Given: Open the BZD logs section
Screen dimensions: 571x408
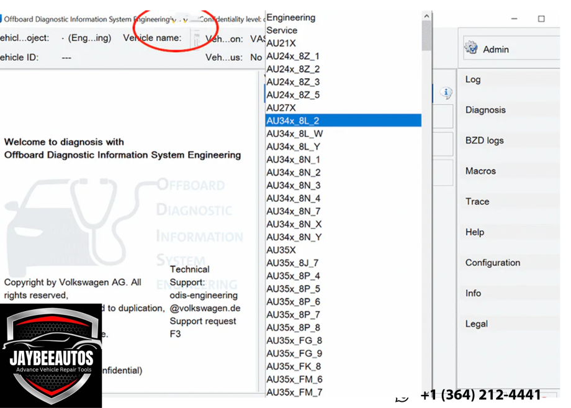Looking at the screenshot, I should click(484, 140).
